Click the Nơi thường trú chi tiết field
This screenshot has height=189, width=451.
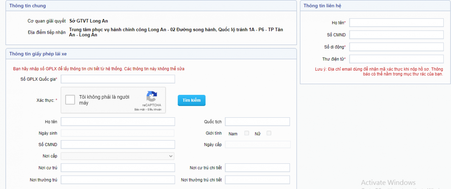point(257,180)
